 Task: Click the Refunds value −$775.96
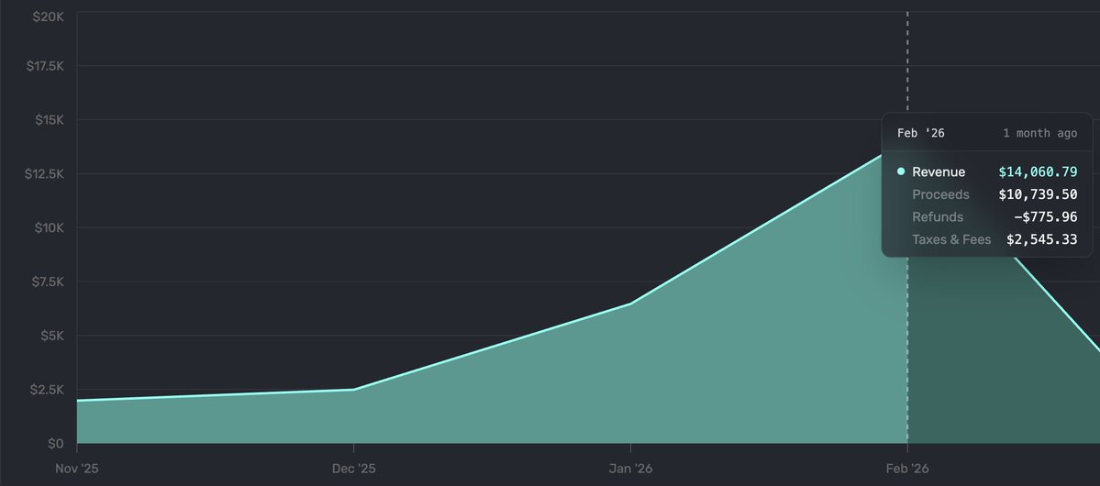click(1045, 216)
